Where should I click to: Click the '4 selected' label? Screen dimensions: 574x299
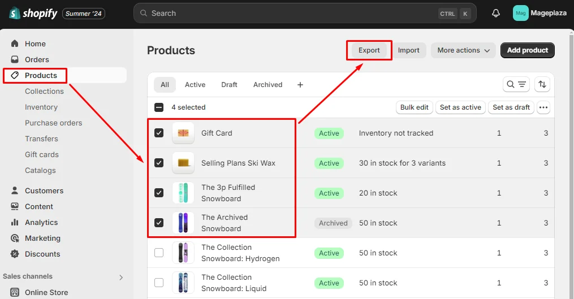[188, 107]
